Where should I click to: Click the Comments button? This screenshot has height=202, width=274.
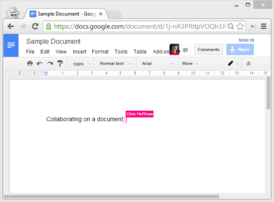click(208, 50)
